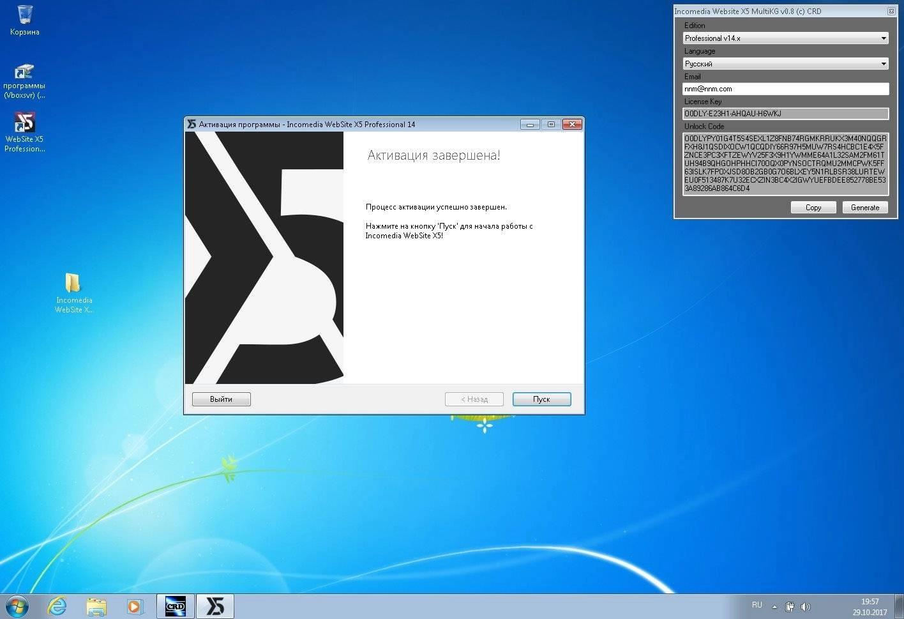The height and width of the screenshot is (619, 904).
Task: Click the Edition label in keygen
Action: [x=695, y=26]
